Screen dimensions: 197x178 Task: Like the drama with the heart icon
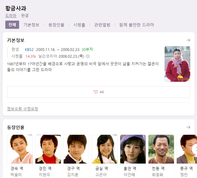(96, 92)
